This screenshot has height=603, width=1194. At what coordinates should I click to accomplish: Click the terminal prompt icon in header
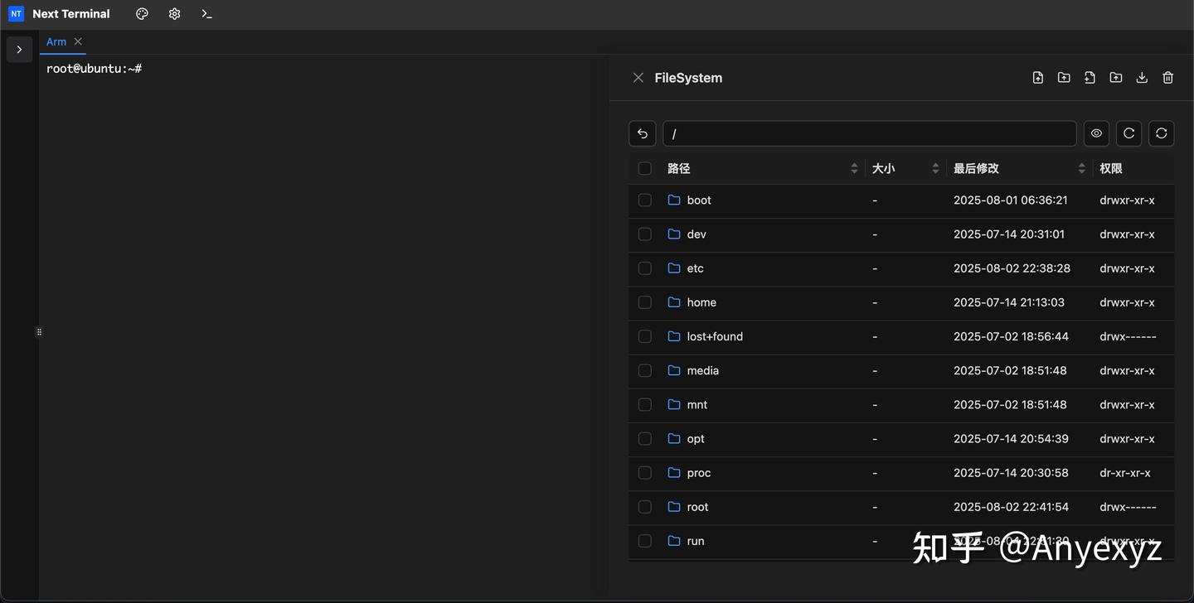tap(206, 14)
